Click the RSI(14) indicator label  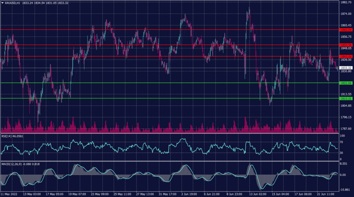pos(8,136)
